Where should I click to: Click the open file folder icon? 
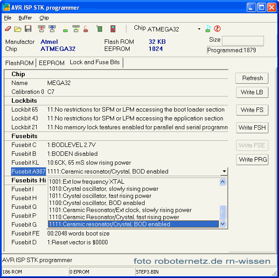tap(18, 29)
